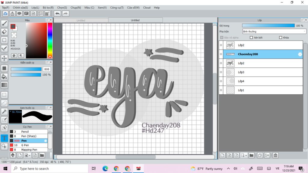
Task: Choose the Mapping Pen brush
Action: 29,150
